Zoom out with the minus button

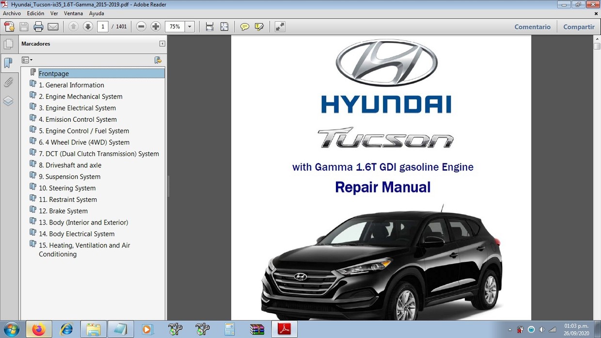click(x=141, y=27)
